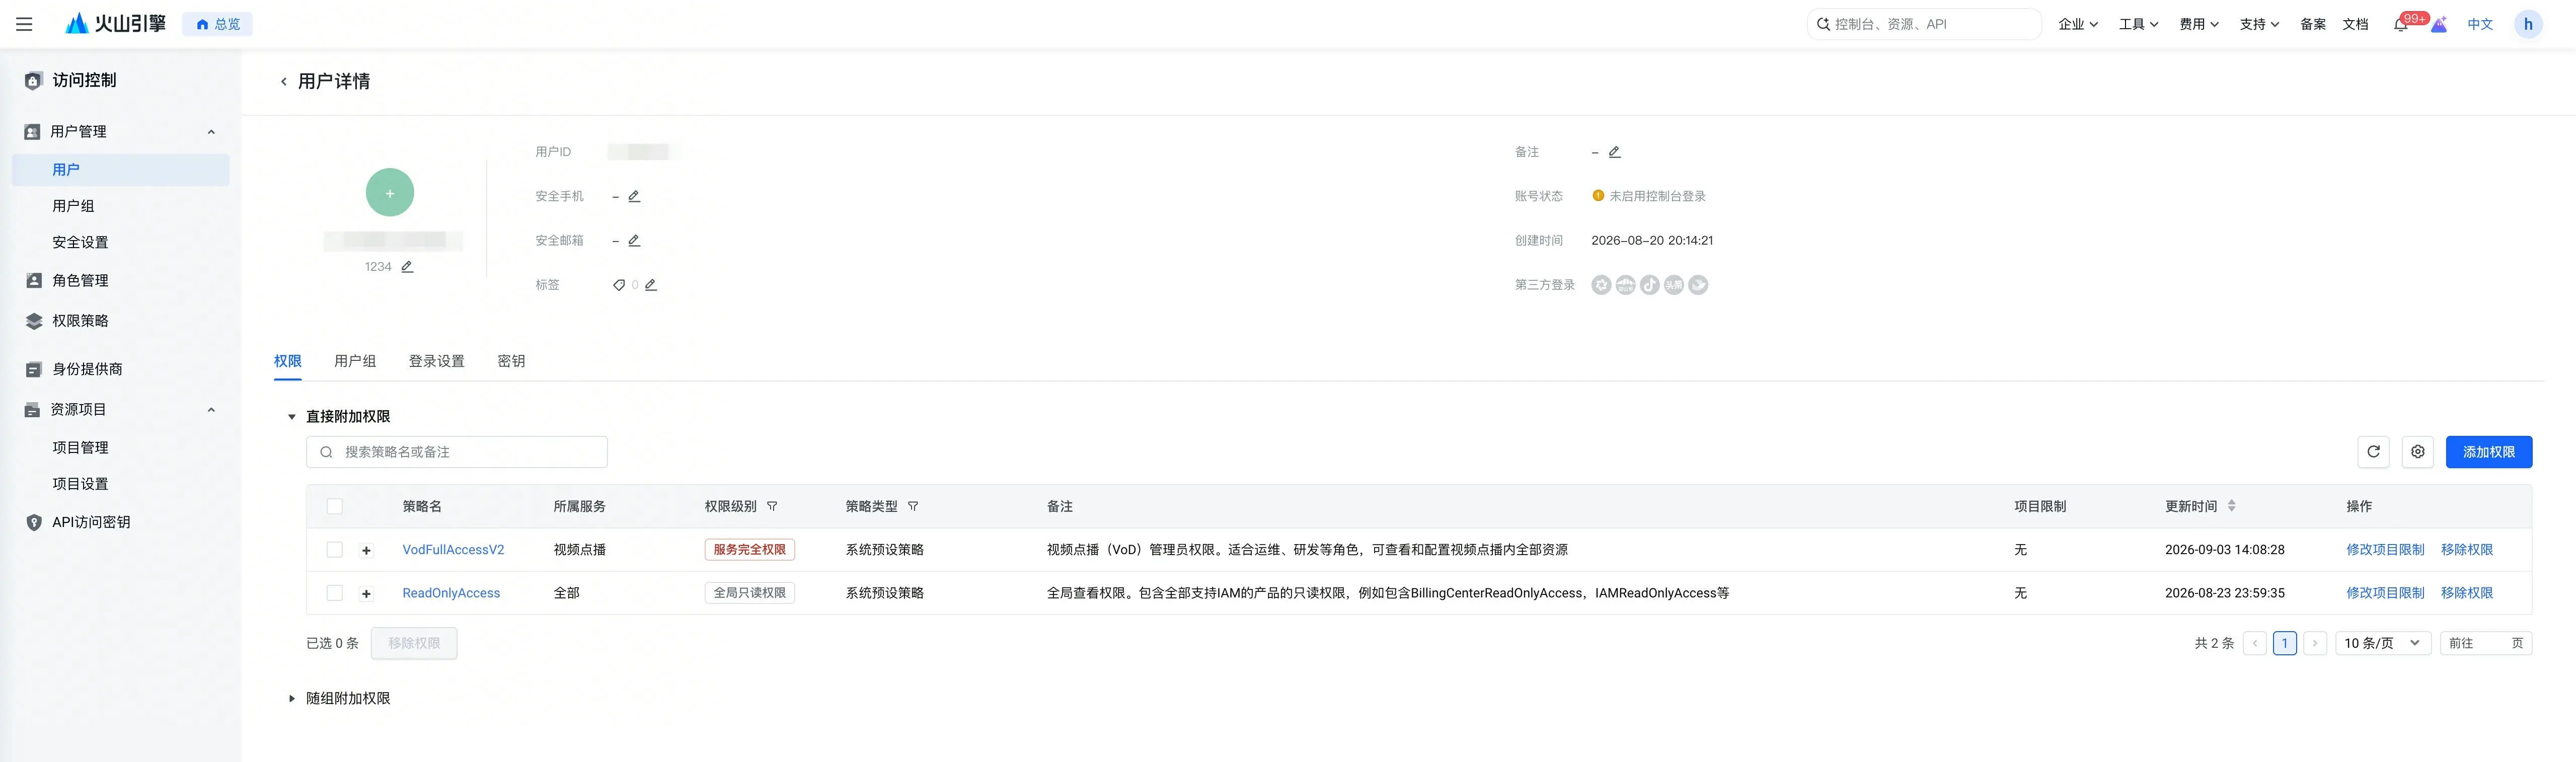
Task: Focus the 搜索策略名或备注 search field
Action: click(456, 452)
